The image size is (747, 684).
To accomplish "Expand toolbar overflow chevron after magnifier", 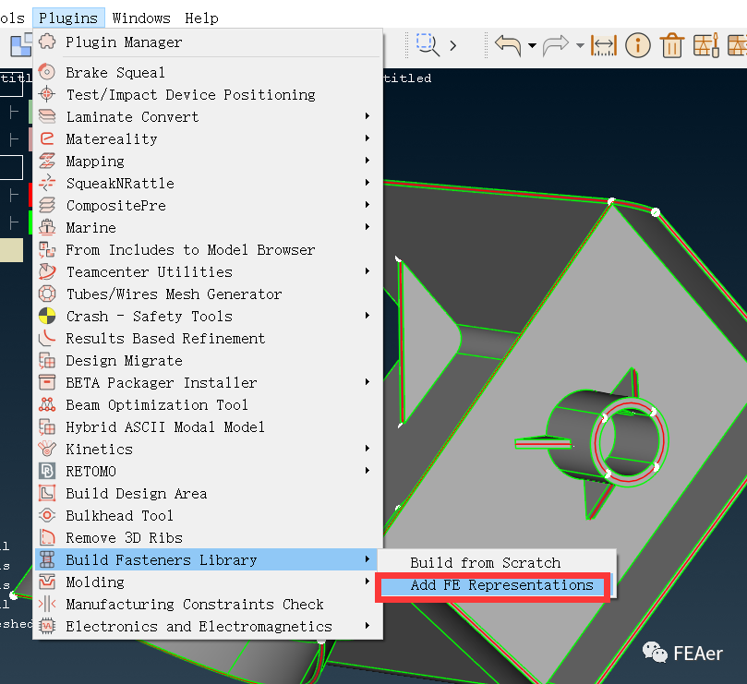I will pyautogui.click(x=453, y=46).
